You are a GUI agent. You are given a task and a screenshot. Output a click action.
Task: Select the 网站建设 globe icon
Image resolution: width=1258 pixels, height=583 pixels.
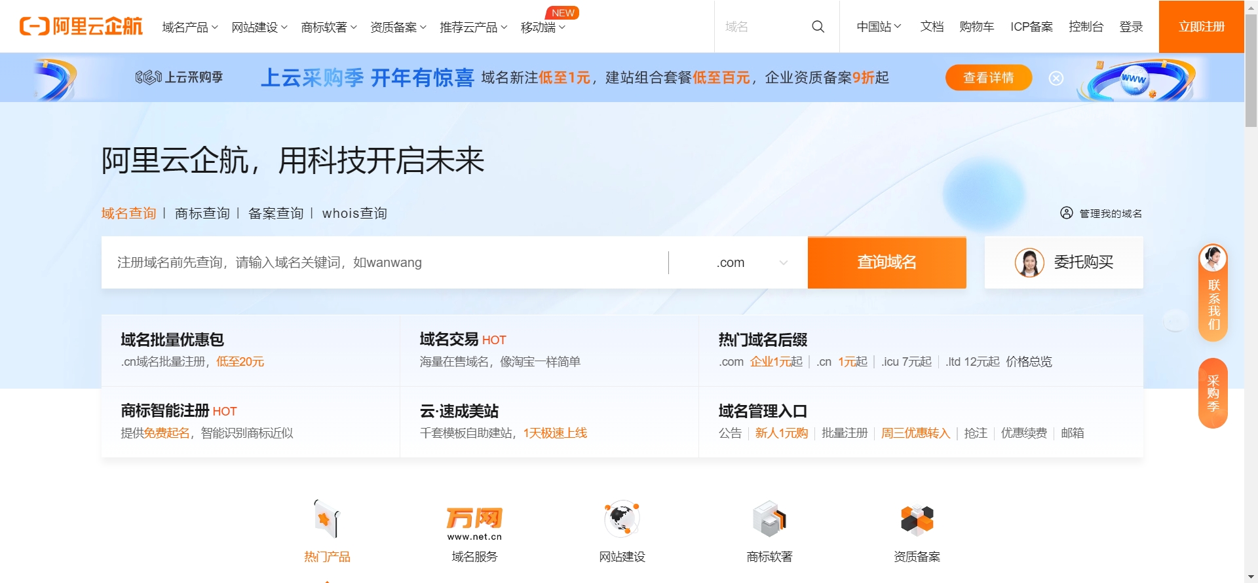tap(622, 519)
